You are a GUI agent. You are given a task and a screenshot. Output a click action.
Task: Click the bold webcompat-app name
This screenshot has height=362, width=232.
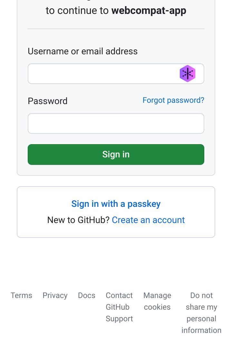(x=149, y=11)
